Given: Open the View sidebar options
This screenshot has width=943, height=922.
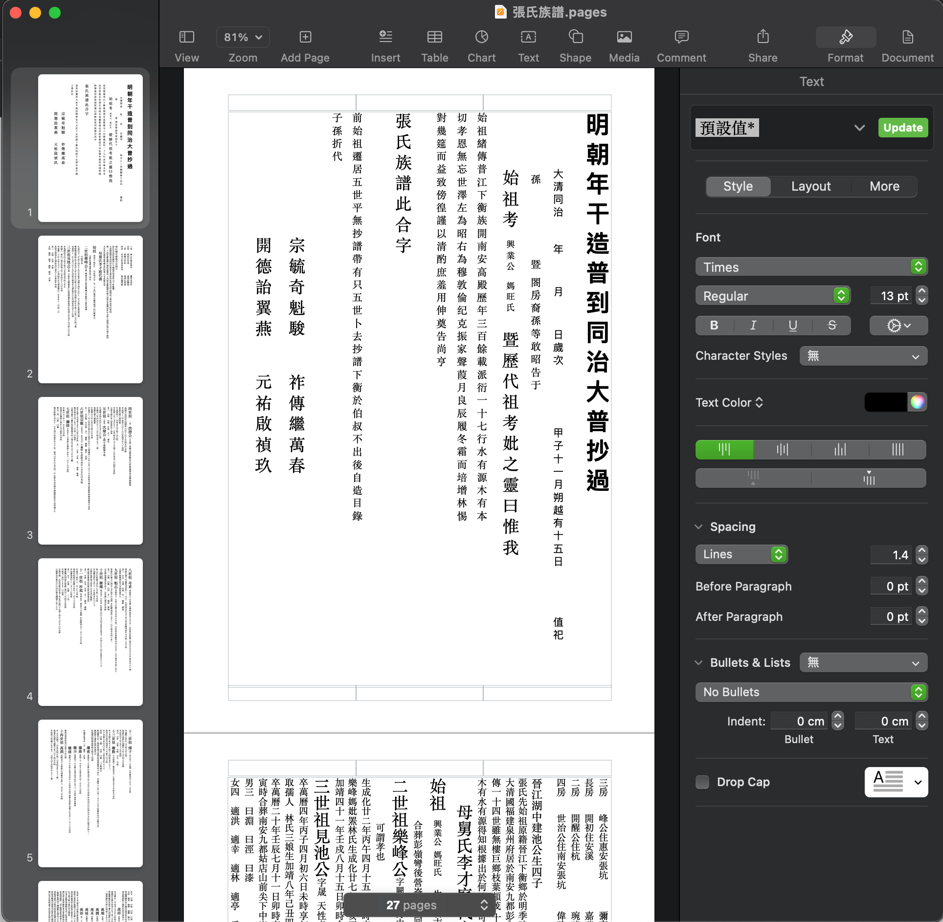Looking at the screenshot, I should [186, 38].
